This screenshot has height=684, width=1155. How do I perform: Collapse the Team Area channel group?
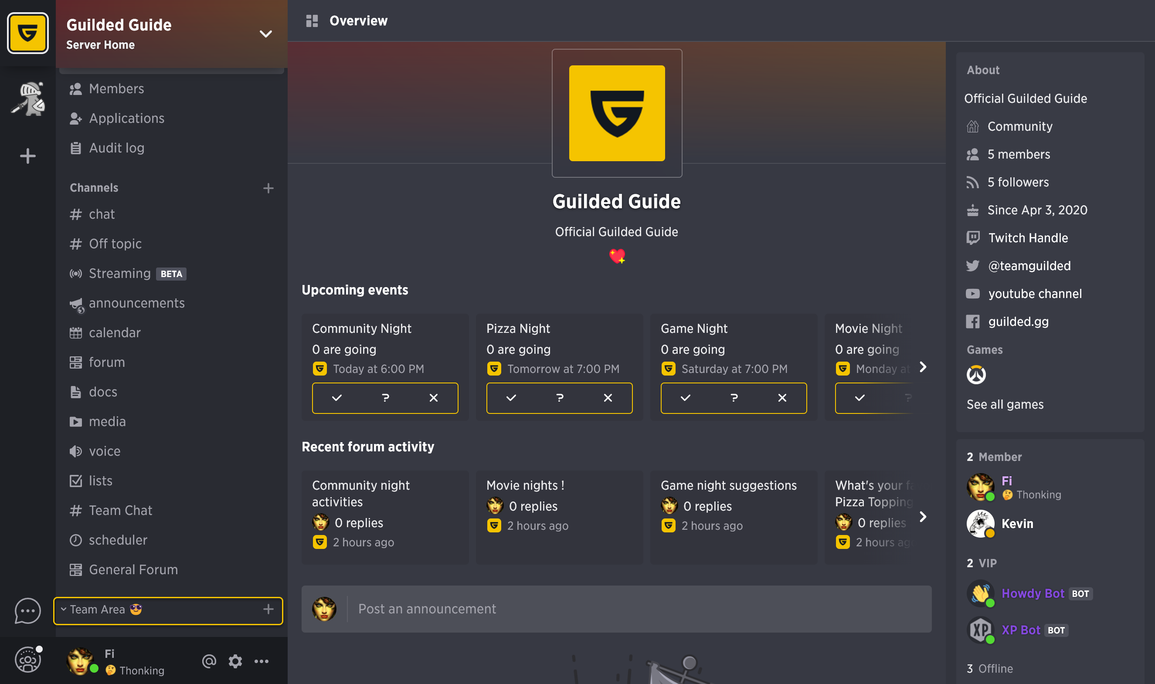64,610
